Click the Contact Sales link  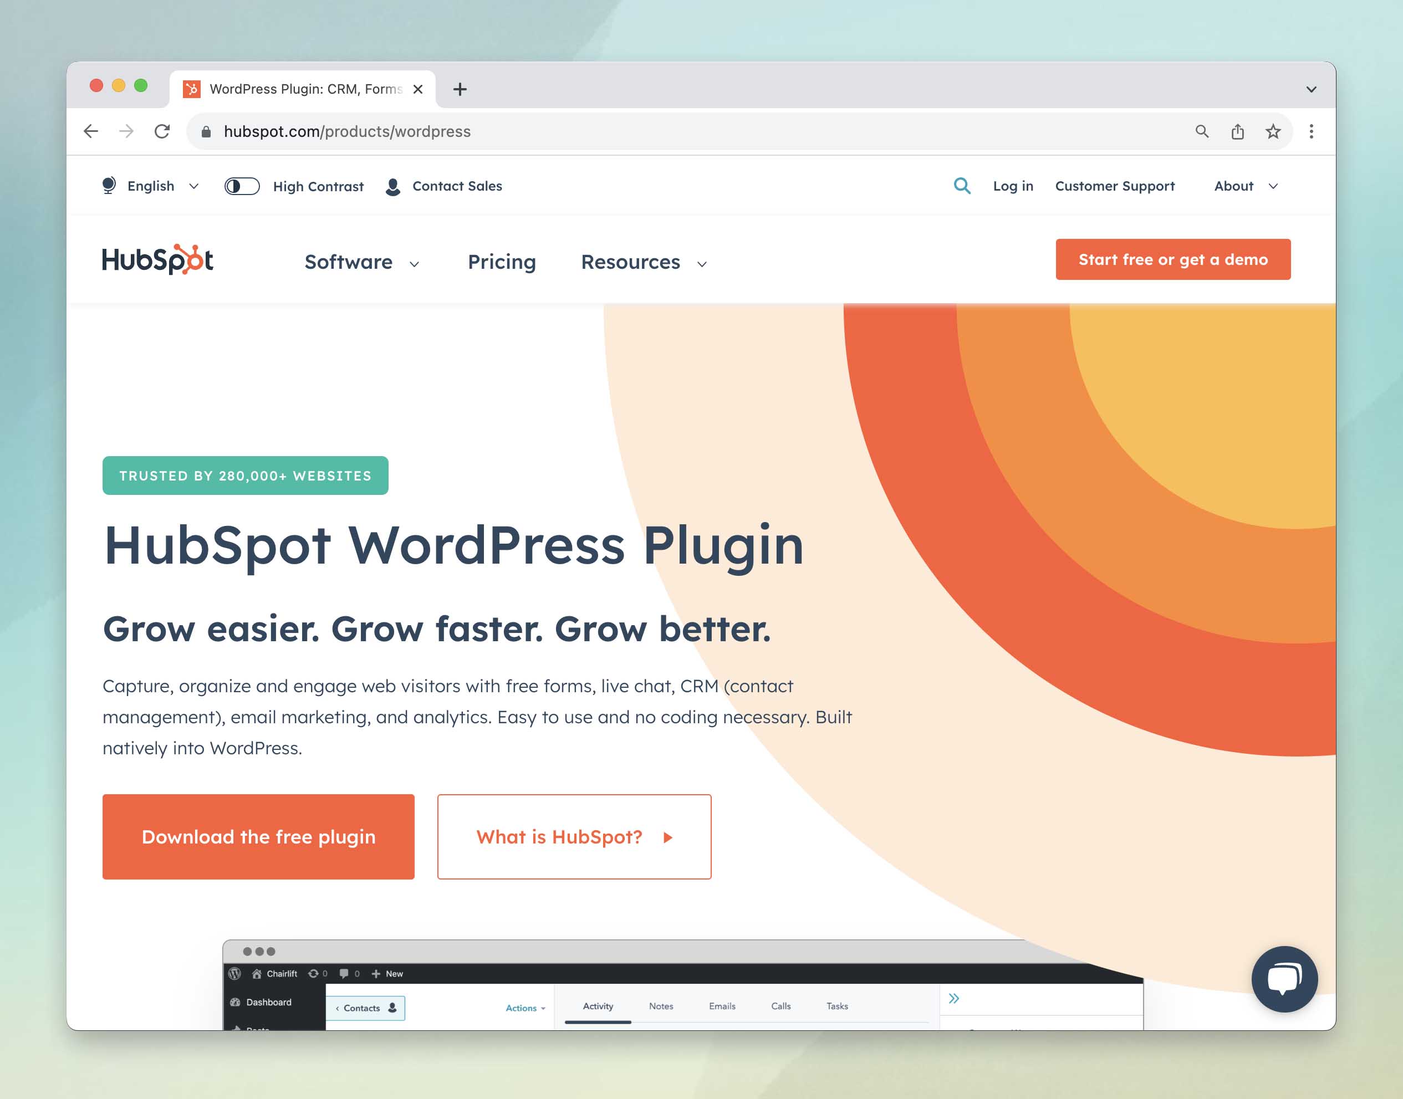pyautogui.click(x=457, y=186)
